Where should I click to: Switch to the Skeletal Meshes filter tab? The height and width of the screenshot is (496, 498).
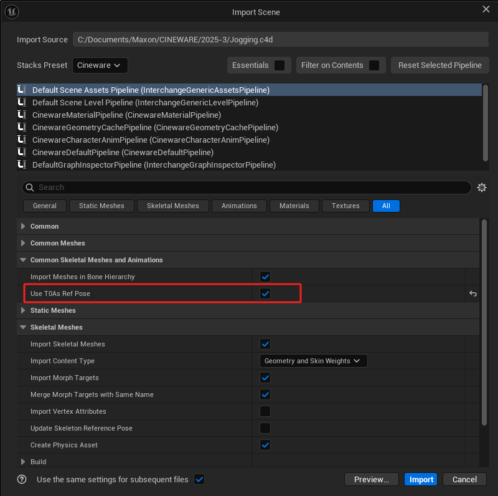(173, 206)
